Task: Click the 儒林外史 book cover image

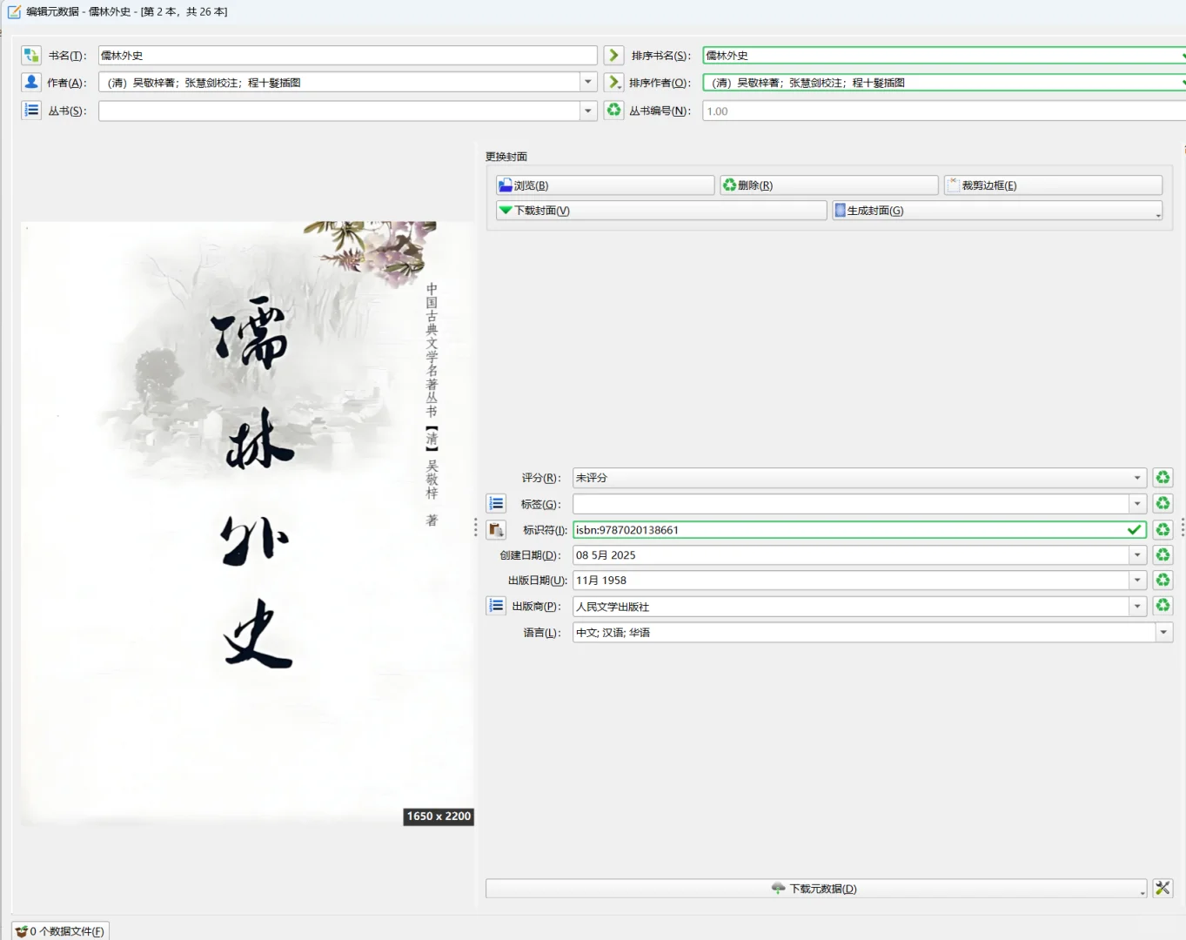Action: coord(247,522)
